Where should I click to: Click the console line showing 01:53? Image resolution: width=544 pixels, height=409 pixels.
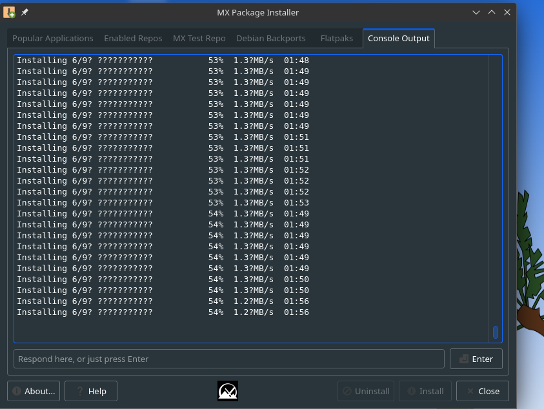pos(163,203)
